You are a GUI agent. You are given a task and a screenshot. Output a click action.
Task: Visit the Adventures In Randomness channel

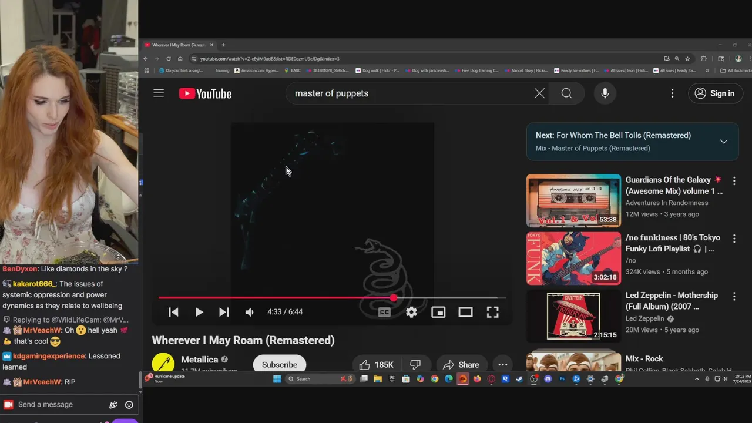coord(667,203)
